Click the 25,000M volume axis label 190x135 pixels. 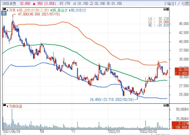click(x=182, y=119)
